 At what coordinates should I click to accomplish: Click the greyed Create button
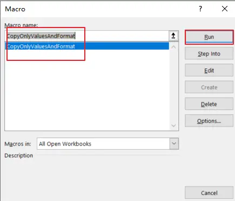point(209,87)
